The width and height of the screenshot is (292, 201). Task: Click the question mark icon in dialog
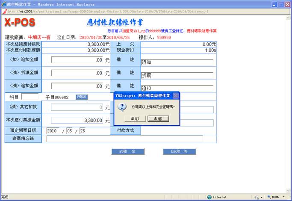pos(121,106)
